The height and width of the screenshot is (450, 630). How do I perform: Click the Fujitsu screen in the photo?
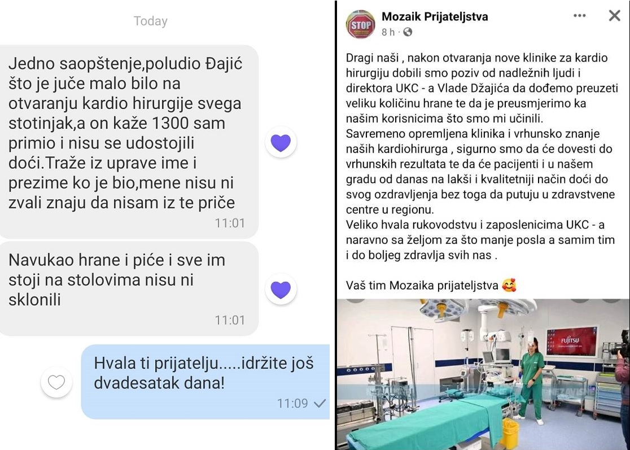pos(572,342)
